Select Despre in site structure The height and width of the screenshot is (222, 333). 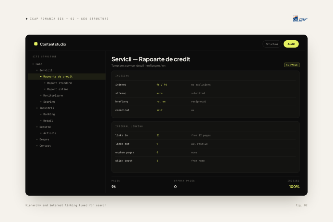click(x=44, y=139)
